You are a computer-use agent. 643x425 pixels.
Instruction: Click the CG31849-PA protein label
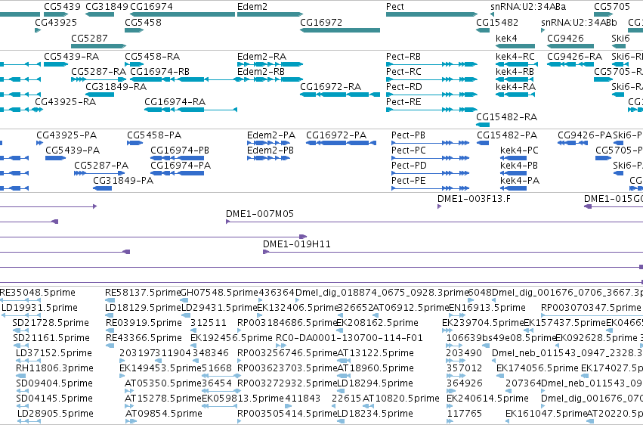(x=123, y=181)
